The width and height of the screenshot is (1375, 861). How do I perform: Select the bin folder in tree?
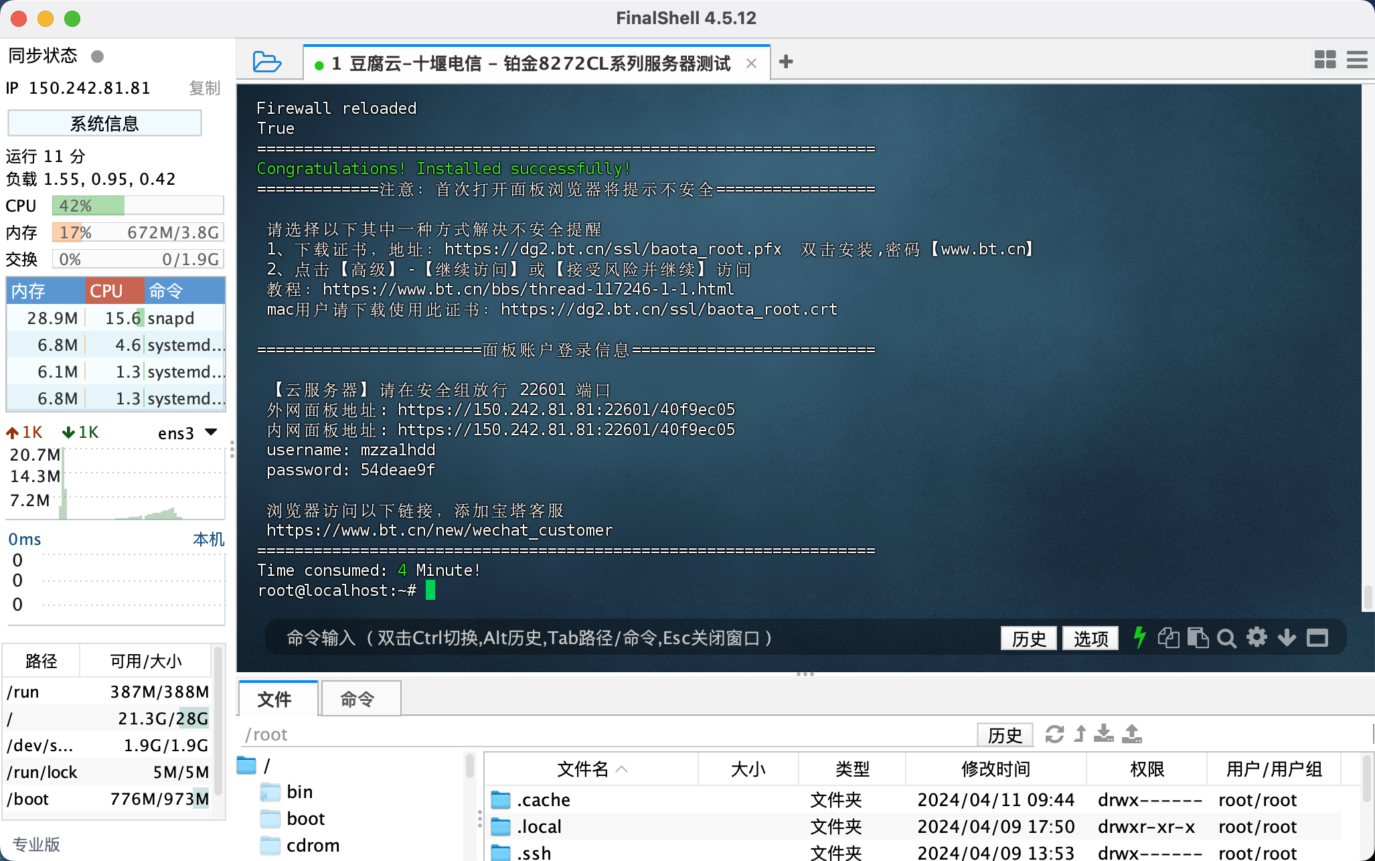tap(287, 792)
